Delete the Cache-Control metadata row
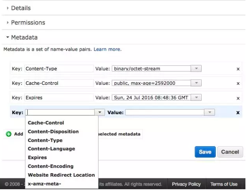The height and width of the screenshot is (190, 247). click(238, 83)
